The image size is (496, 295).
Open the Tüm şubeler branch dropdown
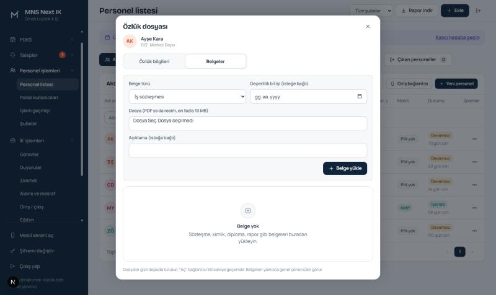coord(371,11)
